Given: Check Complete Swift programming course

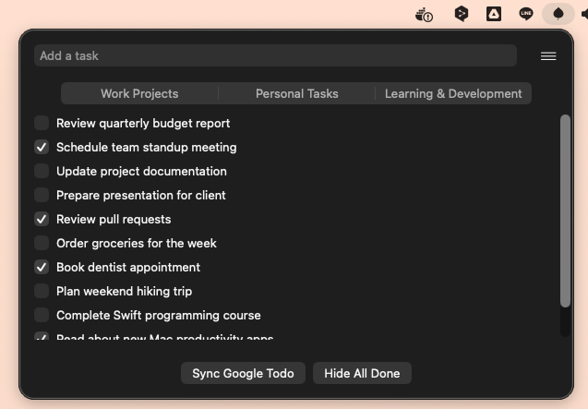Looking at the screenshot, I should pos(42,315).
